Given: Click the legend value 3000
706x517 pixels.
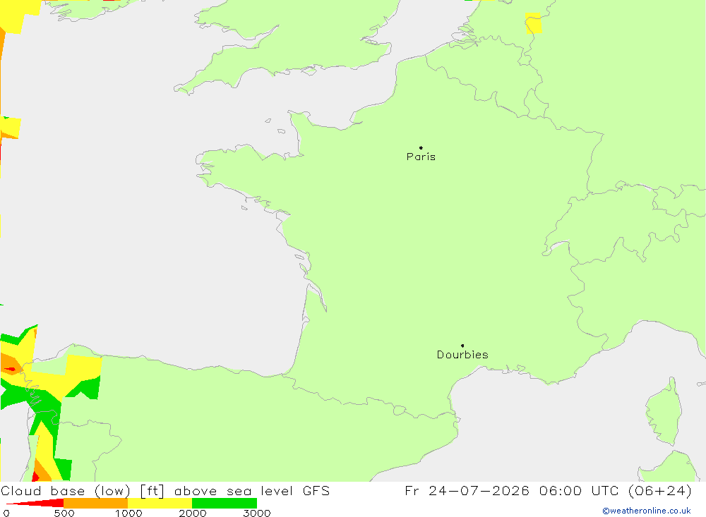Looking at the screenshot, I should point(257,513).
